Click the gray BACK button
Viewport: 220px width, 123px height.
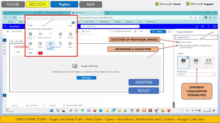tap(91, 5)
